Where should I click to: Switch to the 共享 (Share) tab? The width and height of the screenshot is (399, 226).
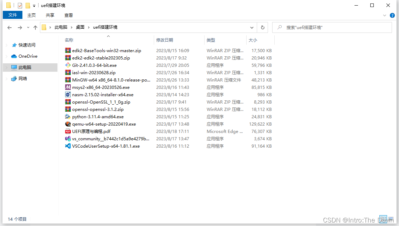pos(50,15)
